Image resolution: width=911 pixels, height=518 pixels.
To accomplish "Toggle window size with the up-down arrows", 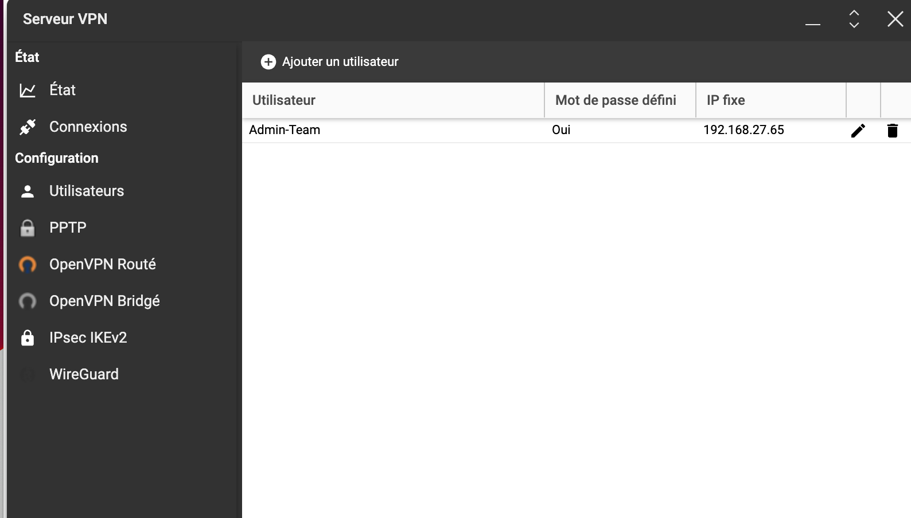I will pos(854,19).
